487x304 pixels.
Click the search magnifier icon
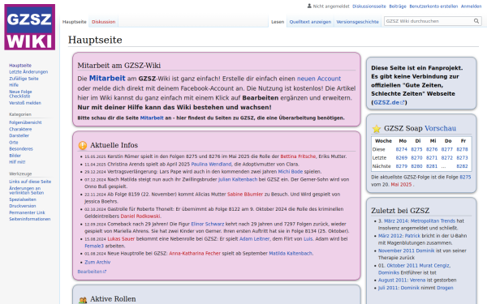pyautogui.click(x=476, y=21)
